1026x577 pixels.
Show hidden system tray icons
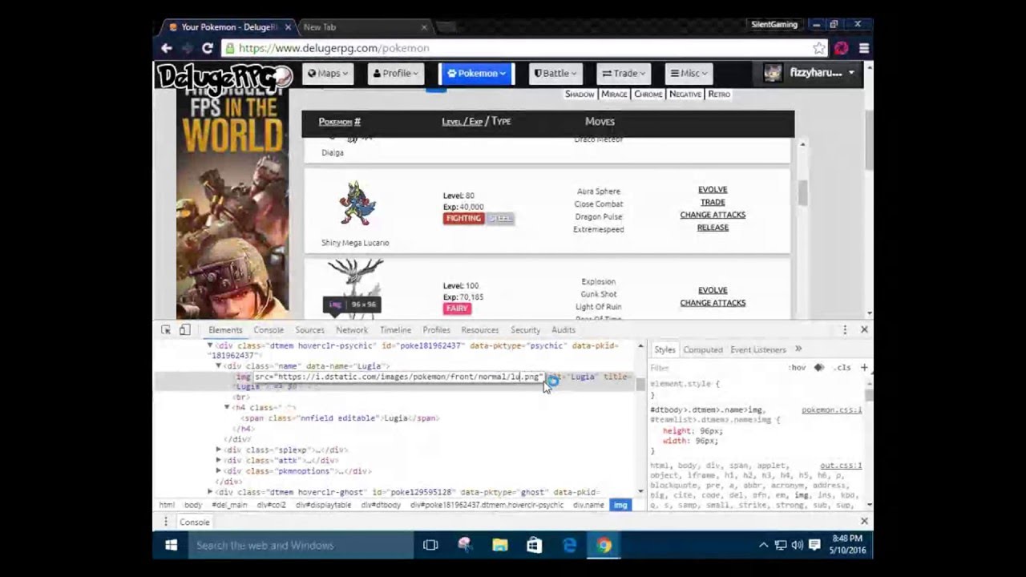[763, 545]
